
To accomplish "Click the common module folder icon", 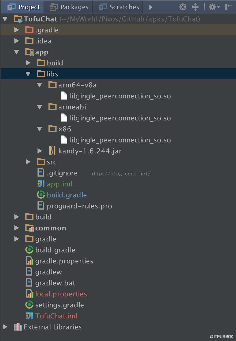I will [29, 228].
